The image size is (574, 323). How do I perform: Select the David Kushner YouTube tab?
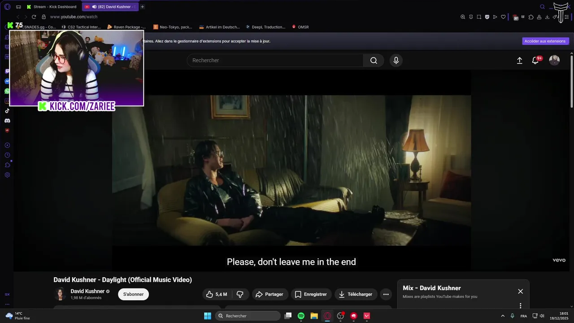point(110,7)
